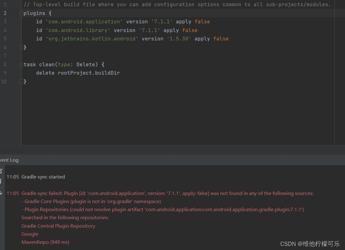Click the fold marker at line 10
This screenshot has width=345, height=250.
[x=21, y=81]
